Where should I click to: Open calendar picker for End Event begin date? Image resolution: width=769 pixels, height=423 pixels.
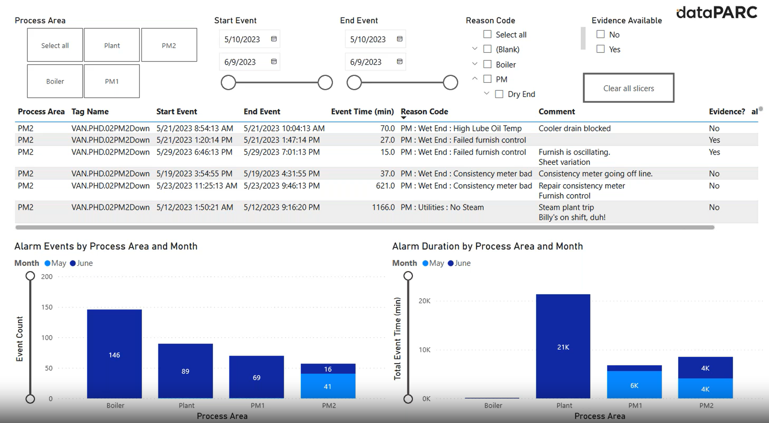click(400, 39)
